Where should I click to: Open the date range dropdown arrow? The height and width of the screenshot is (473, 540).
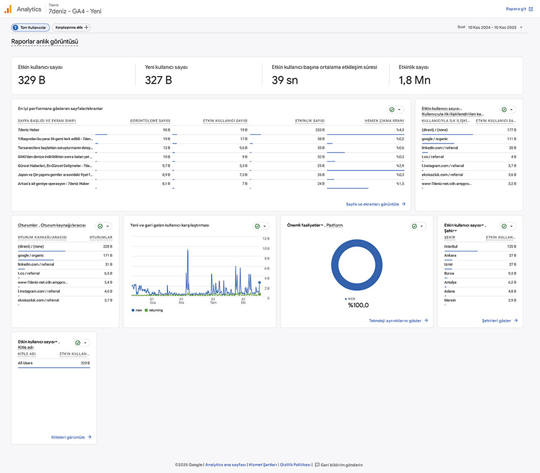click(x=521, y=28)
